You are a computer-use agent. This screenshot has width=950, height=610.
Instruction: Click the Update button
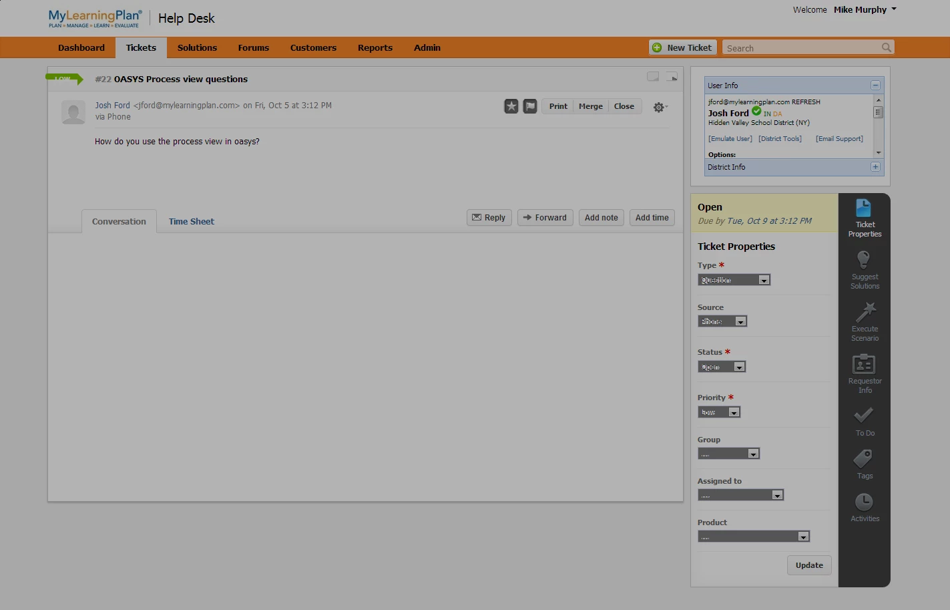point(809,565)
